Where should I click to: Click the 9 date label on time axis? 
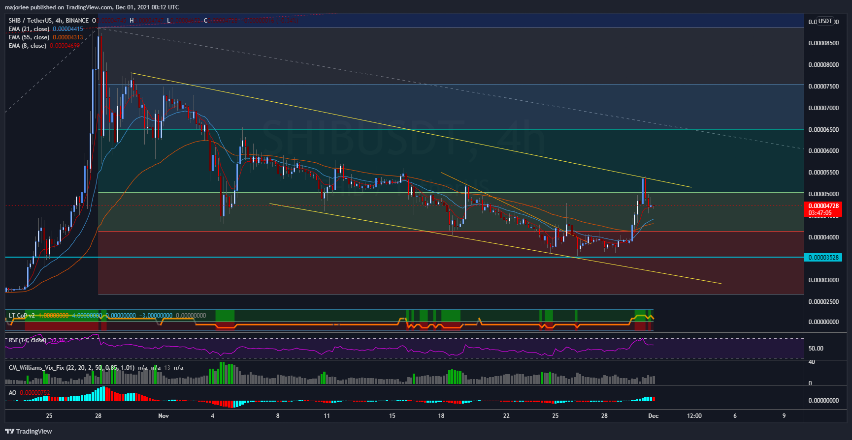(784, 416)
